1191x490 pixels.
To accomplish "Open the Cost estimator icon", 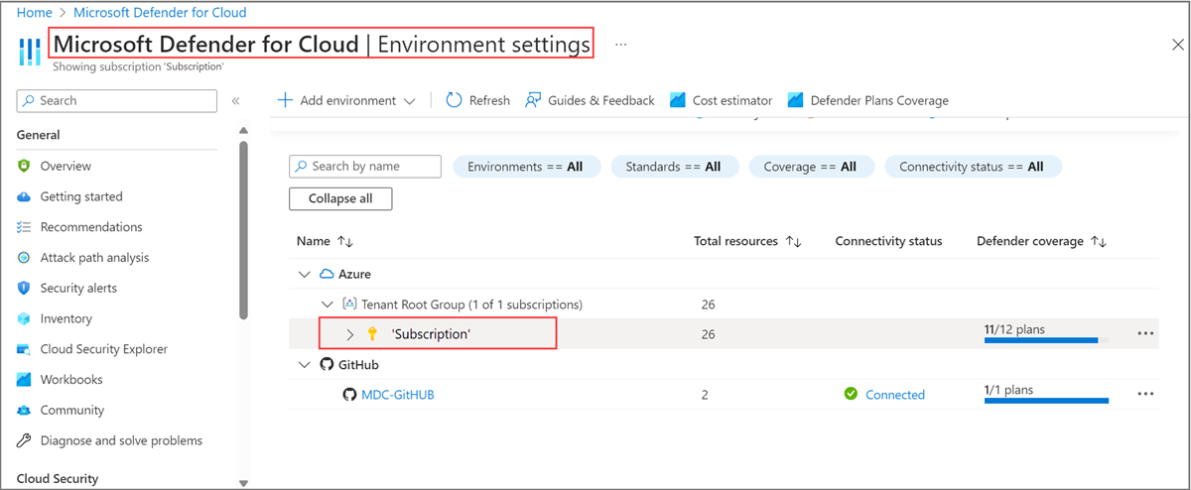I will (x=678, y=100).
